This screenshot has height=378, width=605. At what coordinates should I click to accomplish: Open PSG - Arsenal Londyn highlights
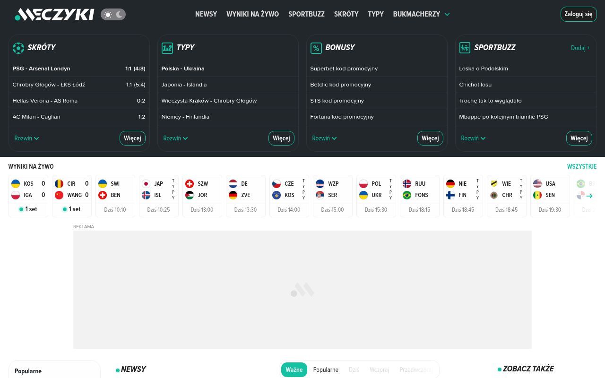click(x=79, y=69)
